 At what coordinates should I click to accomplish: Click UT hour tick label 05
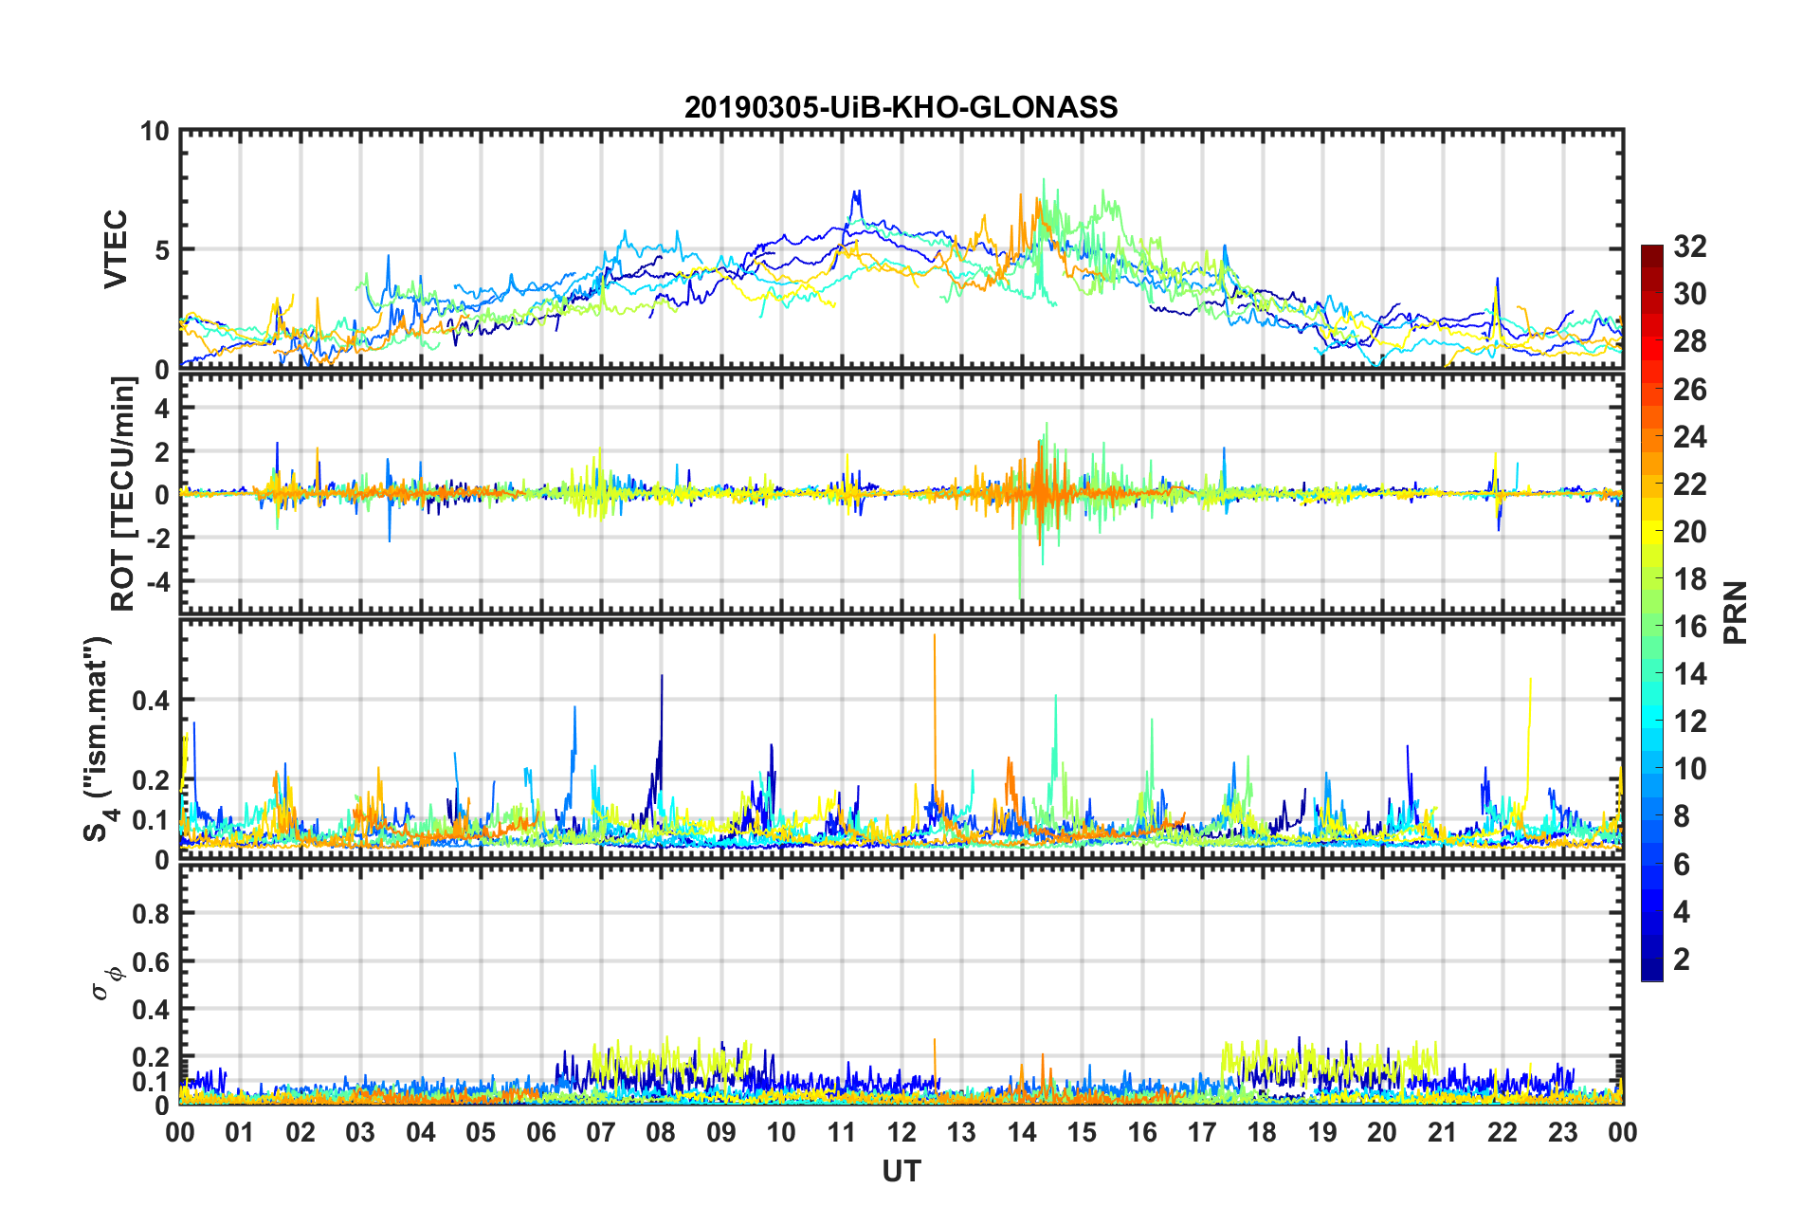coord(481,1132)
